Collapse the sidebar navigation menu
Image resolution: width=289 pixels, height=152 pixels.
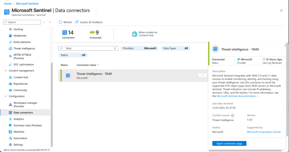(x=50, y=22)
